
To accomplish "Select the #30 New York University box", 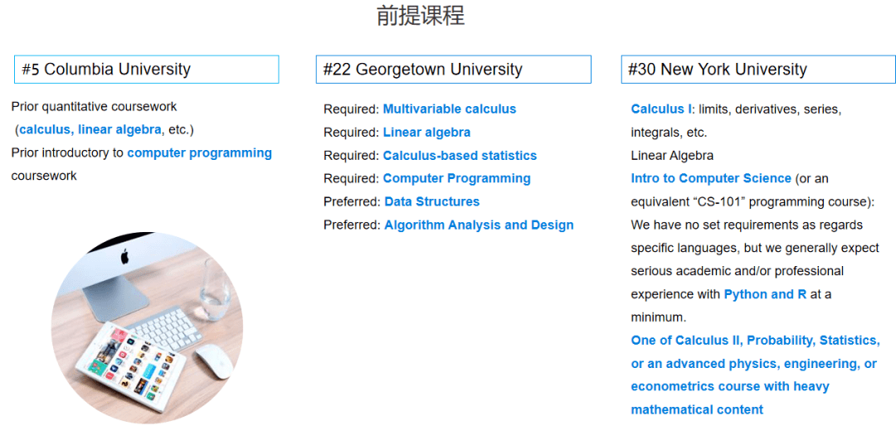I will pos(757,70).
